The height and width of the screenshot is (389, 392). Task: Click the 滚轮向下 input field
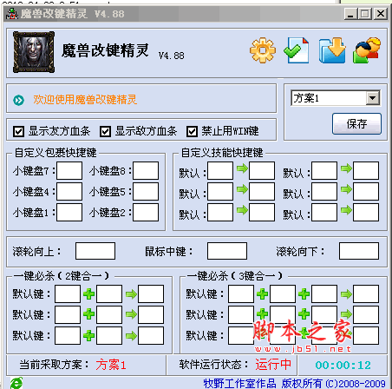(359, 251)
